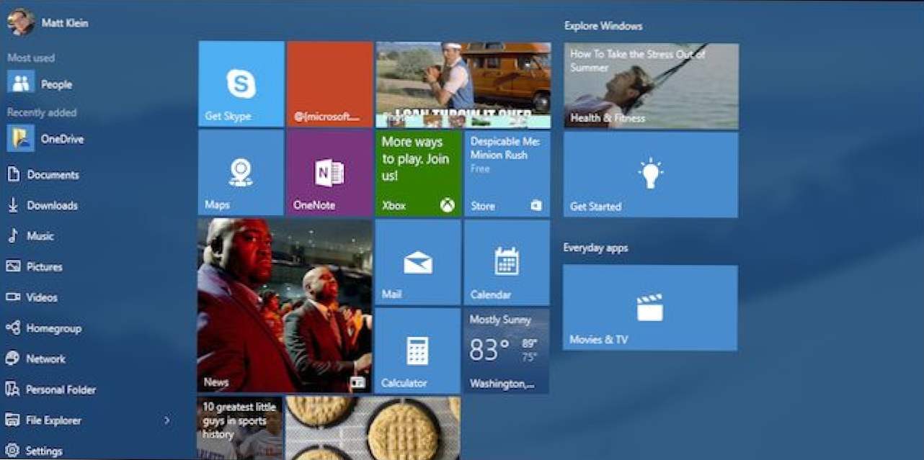Launch the Calendar tile
The width and height of the screenshot is (924, 460).
click(x=507, y=263)
